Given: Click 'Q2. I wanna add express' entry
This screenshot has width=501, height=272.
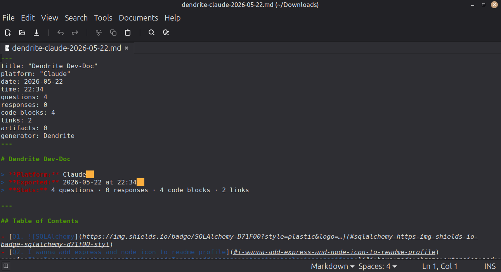Looking at the screenshot, I should [220, 252].
